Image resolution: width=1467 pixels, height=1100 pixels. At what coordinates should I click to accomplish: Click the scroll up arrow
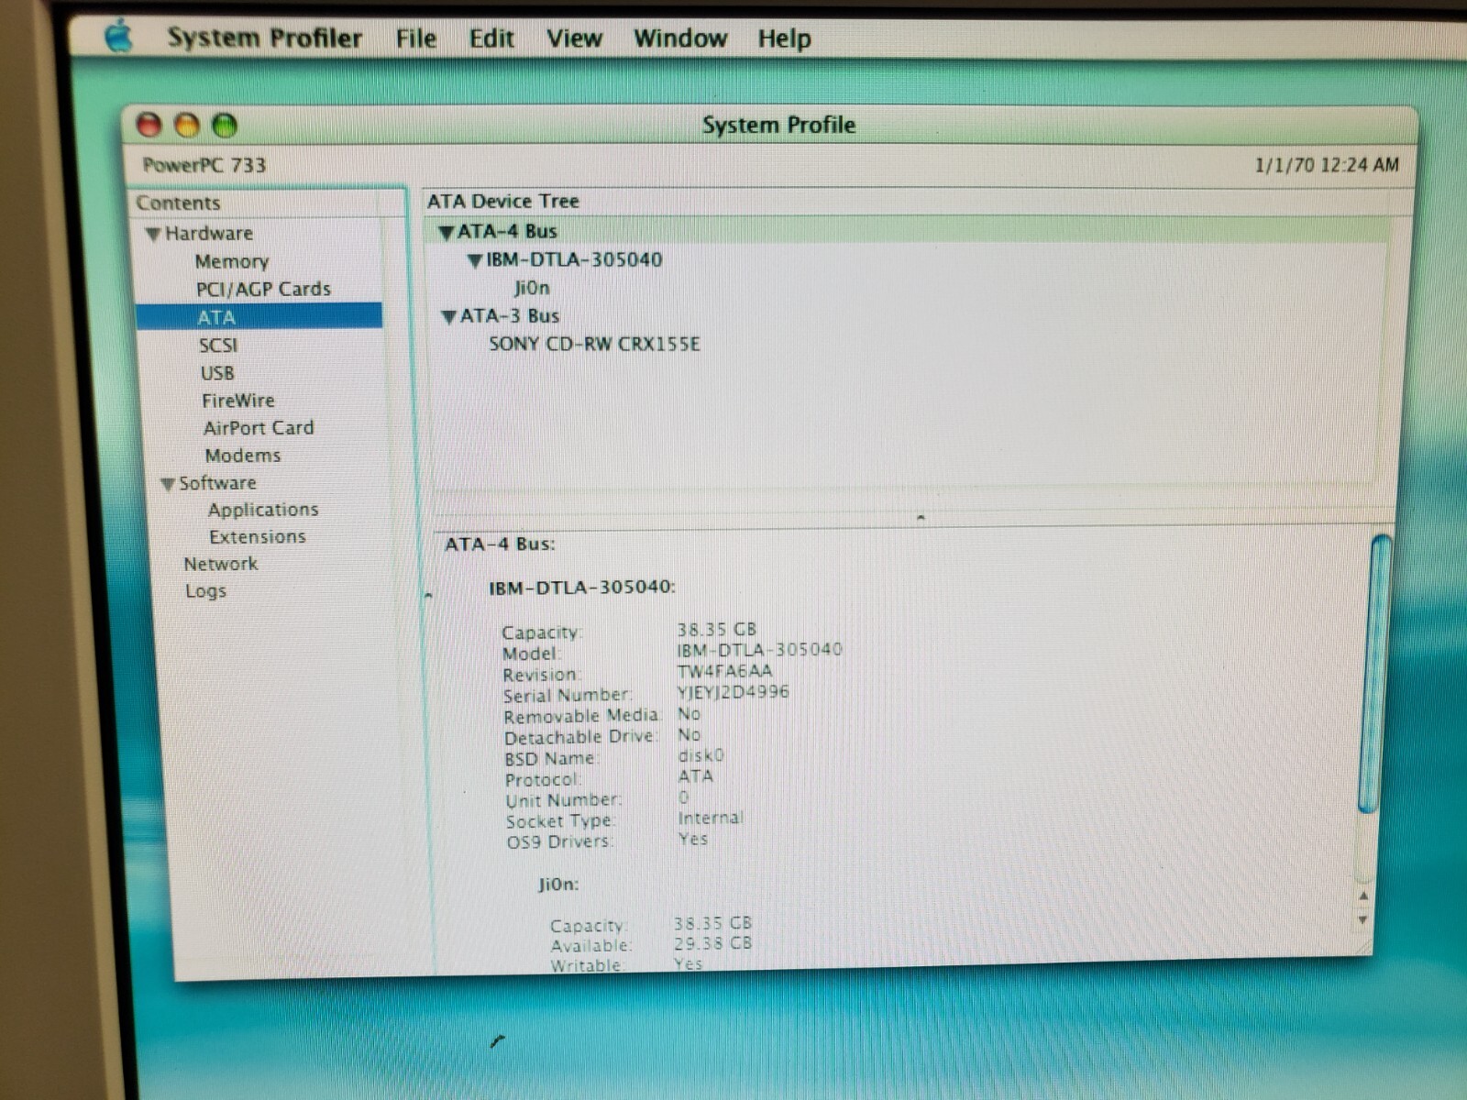pyautogui.click(x=1363, y=896)
